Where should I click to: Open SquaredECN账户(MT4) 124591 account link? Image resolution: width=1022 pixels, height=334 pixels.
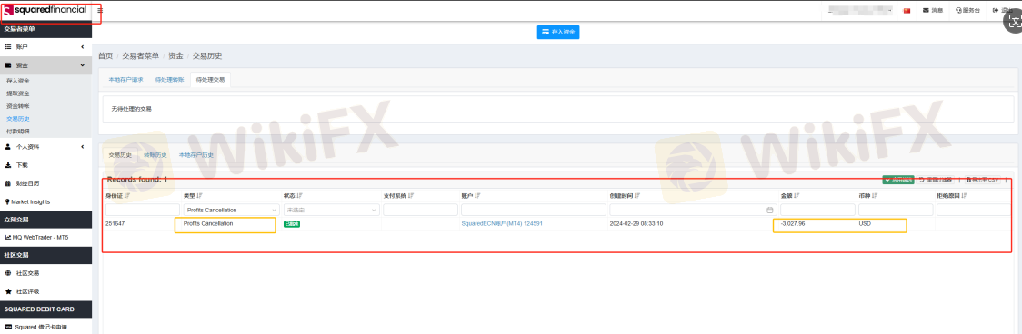(x=502, y=223)
